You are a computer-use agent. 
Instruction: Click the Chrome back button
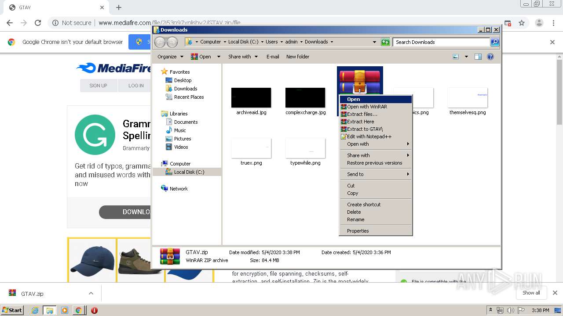click(x=10, y=23)
